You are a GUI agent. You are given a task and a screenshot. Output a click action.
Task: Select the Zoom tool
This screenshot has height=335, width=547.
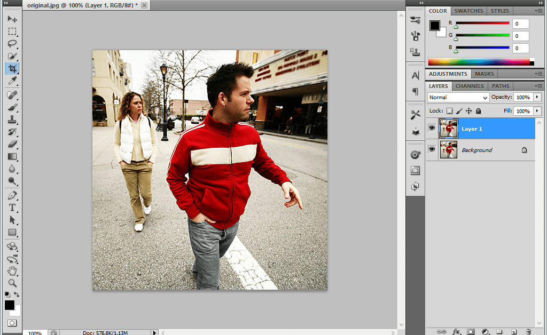(12, 283)
